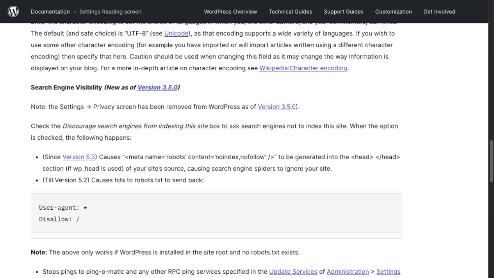Click the Settings Reading screen breadcrumb
The width and height of the screenshot is (494, 278).
[x=111, y=12]
